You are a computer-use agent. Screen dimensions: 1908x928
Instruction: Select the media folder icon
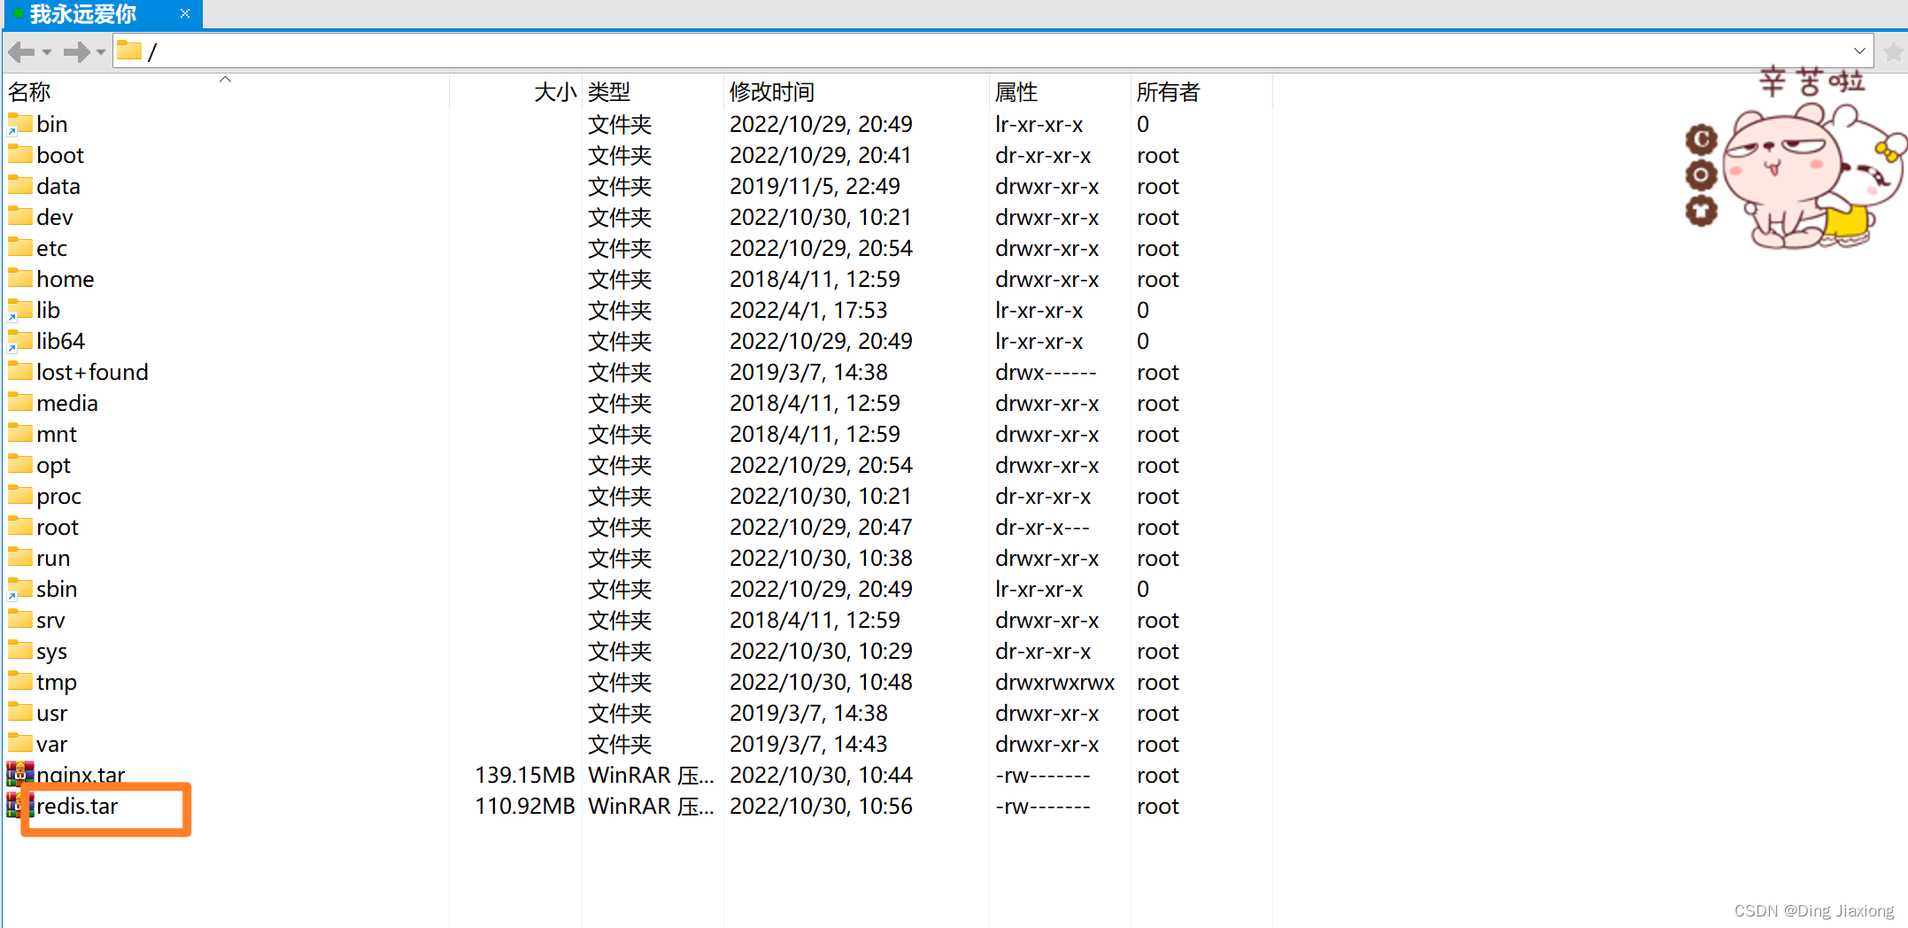(x=19, y=403)
